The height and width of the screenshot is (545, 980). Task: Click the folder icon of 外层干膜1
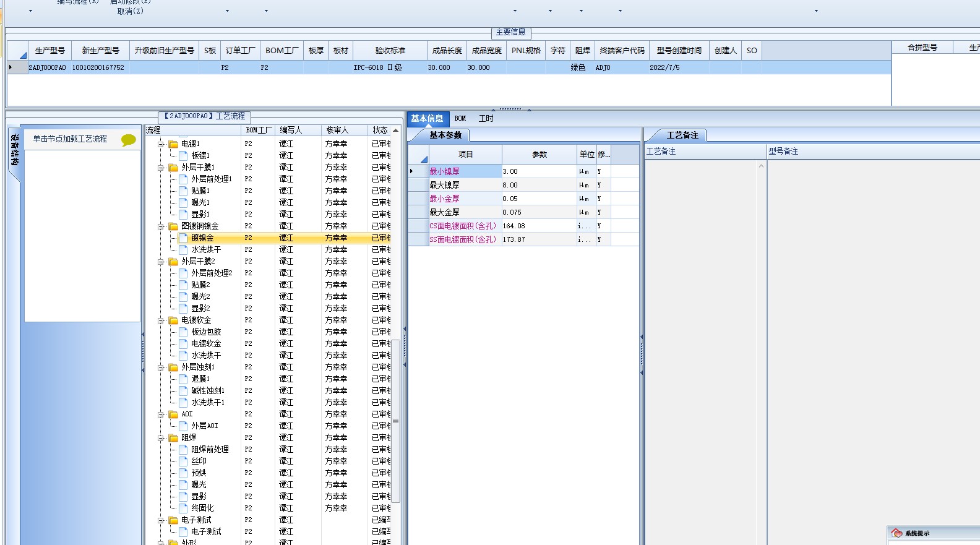(174, 167)
